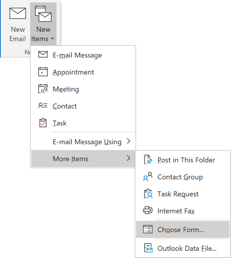Viewport: 231px width, 258px height.
Task: Choose Appointment menu entry
Action: [83, 72]
